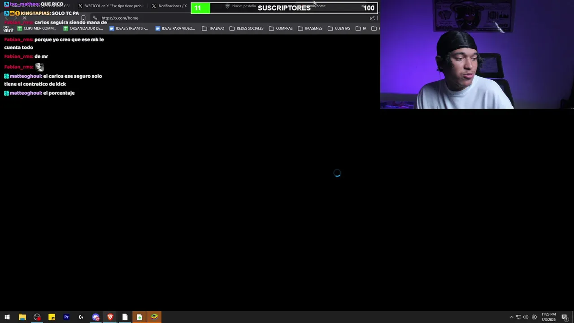Expand the REDES SOCIALES bookmarks folder

tap(246, 28)
